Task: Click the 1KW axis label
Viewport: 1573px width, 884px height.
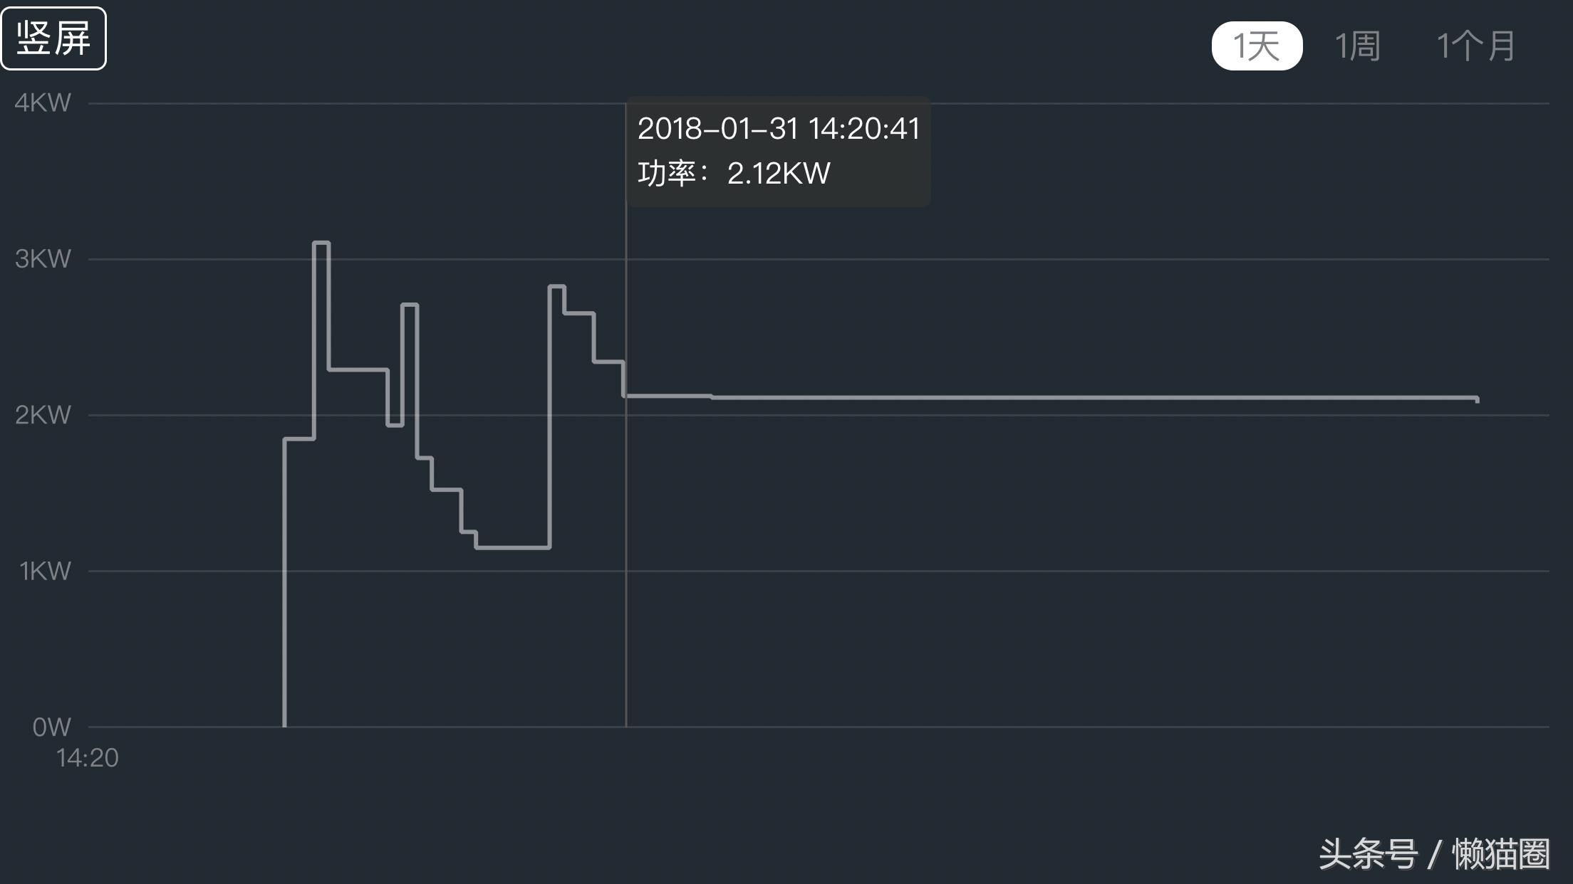Action: pyautogui.click(x=44, y=571)
